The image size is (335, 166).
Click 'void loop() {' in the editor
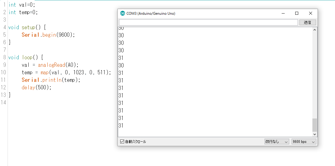26,57
